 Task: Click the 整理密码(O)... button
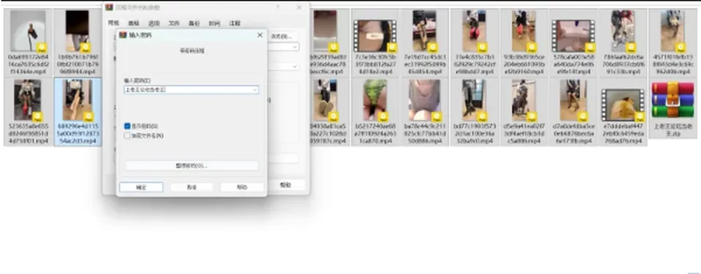click(x=191, y=166)
